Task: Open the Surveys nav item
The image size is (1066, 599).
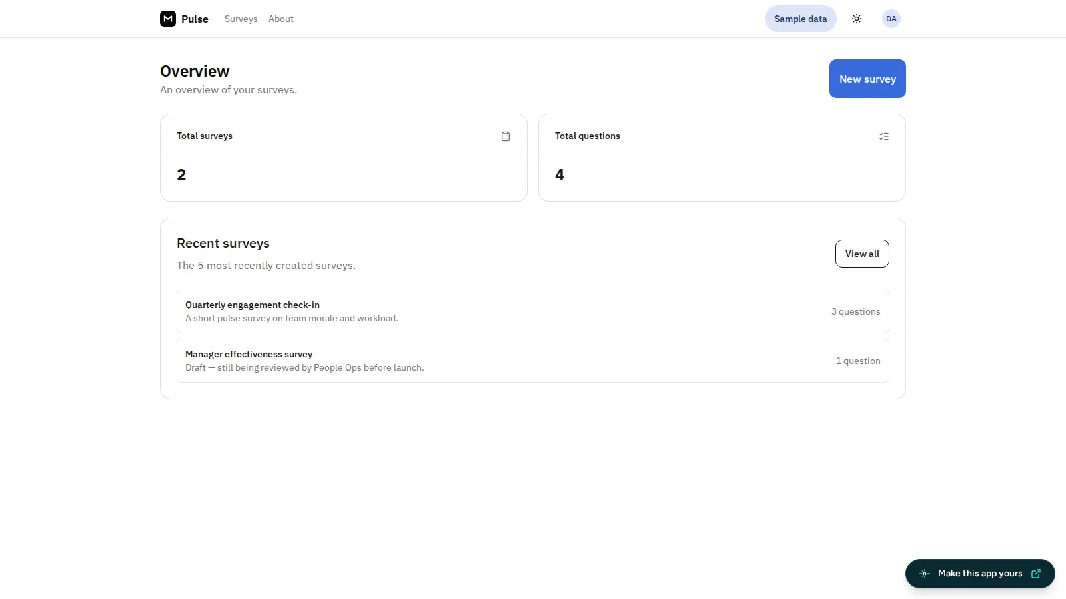Action: (x=241, y=19)
